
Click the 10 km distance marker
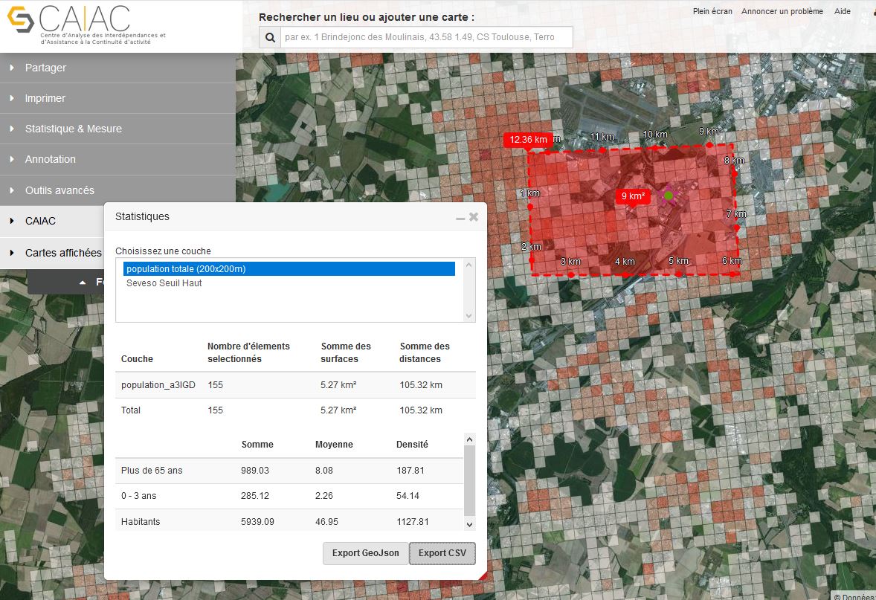(654, 135)
